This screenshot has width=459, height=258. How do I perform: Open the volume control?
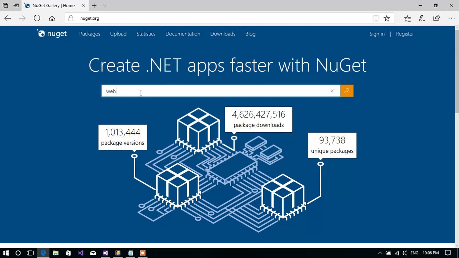[404, 253]
